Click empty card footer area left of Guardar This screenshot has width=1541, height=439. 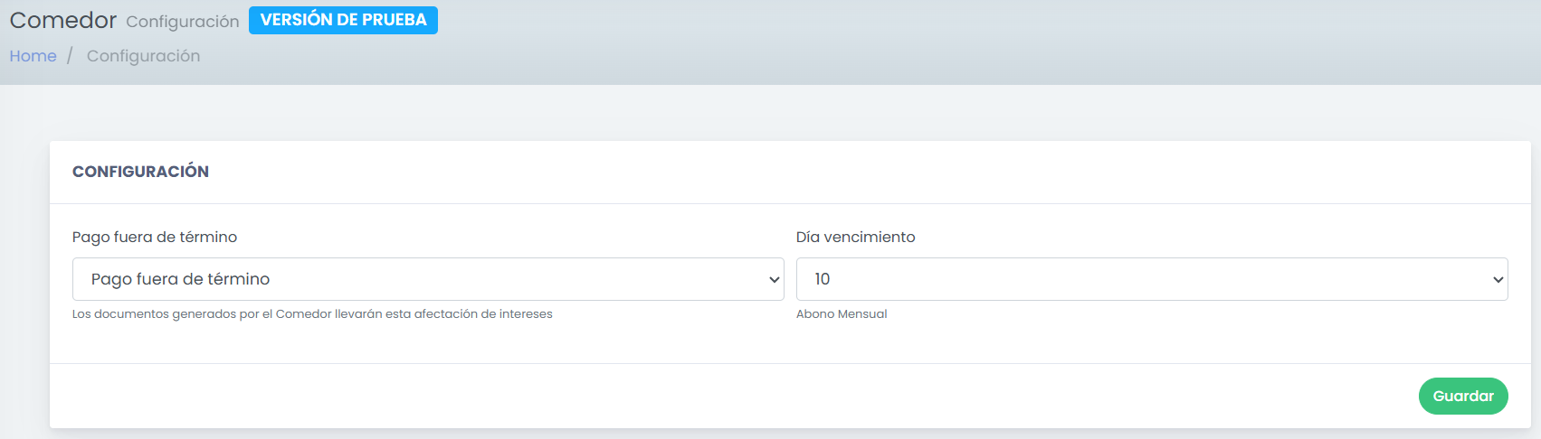click(x=724, y=396)
